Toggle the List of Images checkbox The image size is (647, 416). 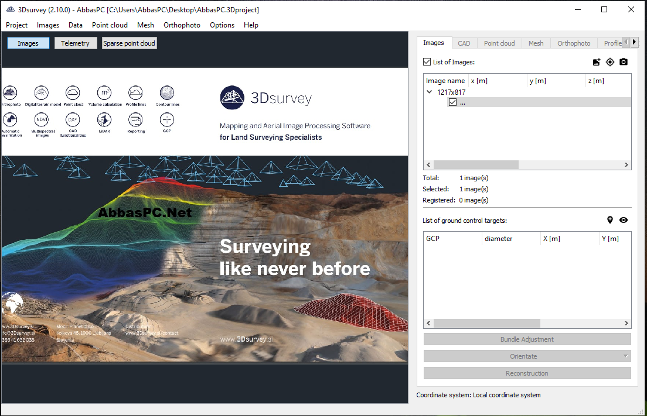[427, 62]
